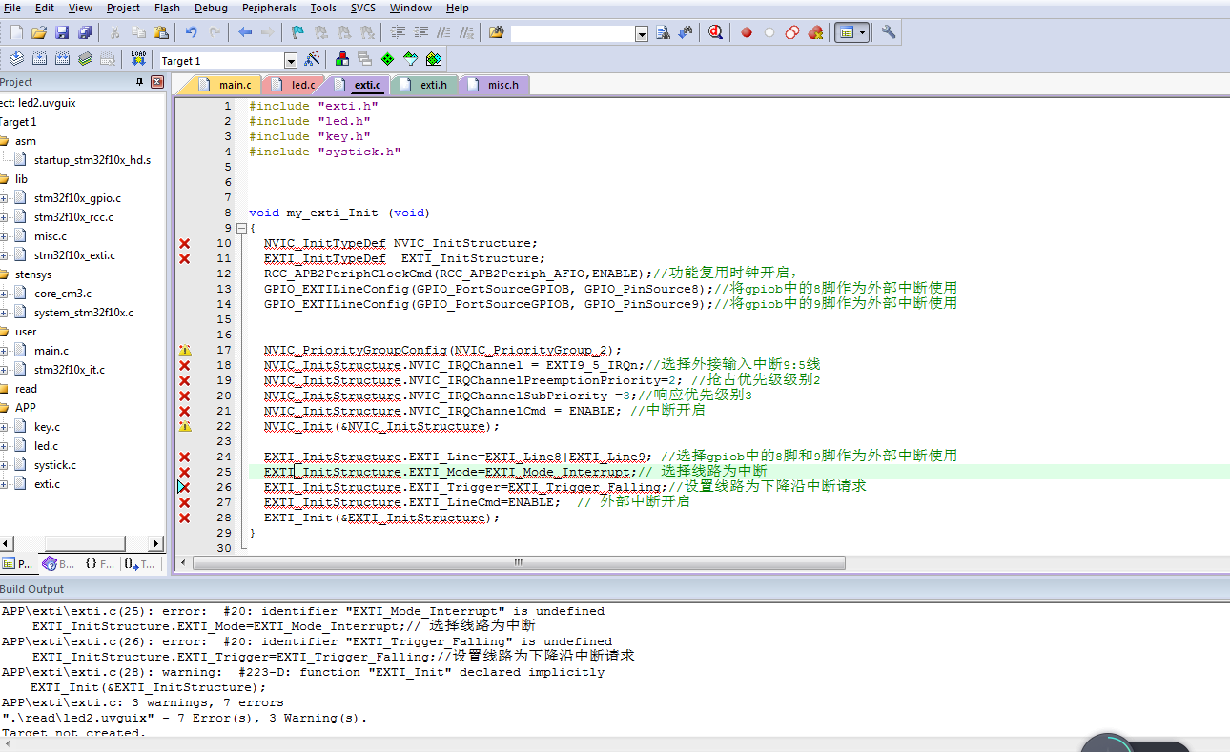Viewport: 1230px width, 752px height.
Task: Open the Peripherals menu
Action: (269, 8)
